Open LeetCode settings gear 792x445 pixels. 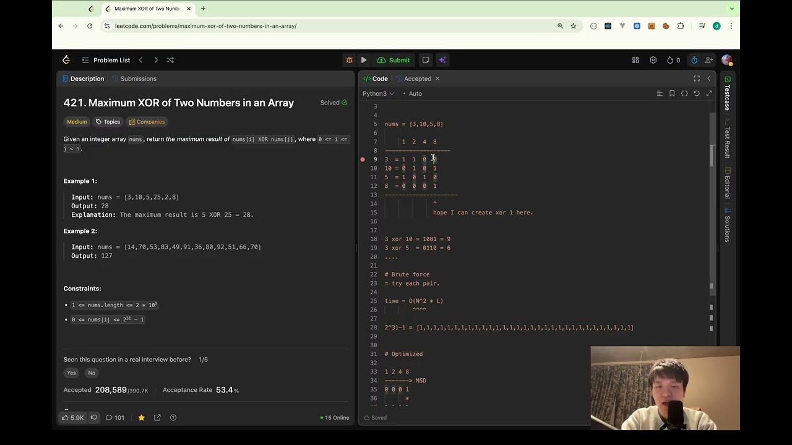click(653, 60)
